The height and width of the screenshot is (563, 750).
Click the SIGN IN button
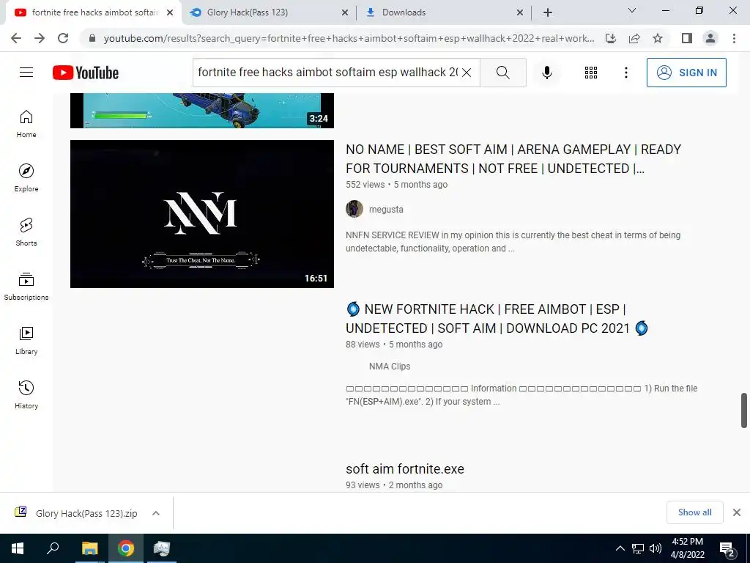pos(686,73)
